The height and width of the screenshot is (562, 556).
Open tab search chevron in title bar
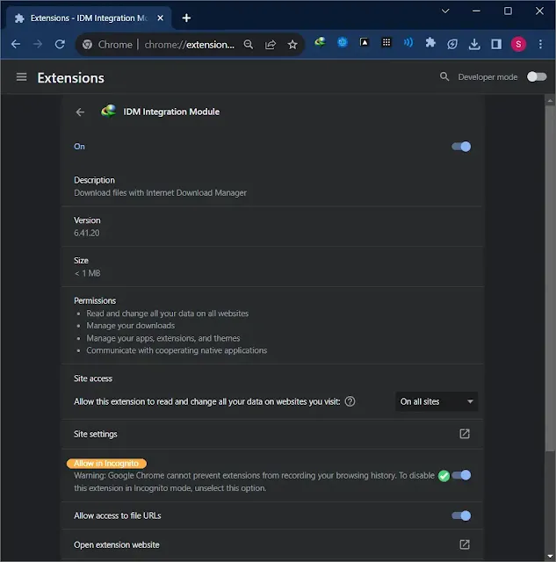445,11
